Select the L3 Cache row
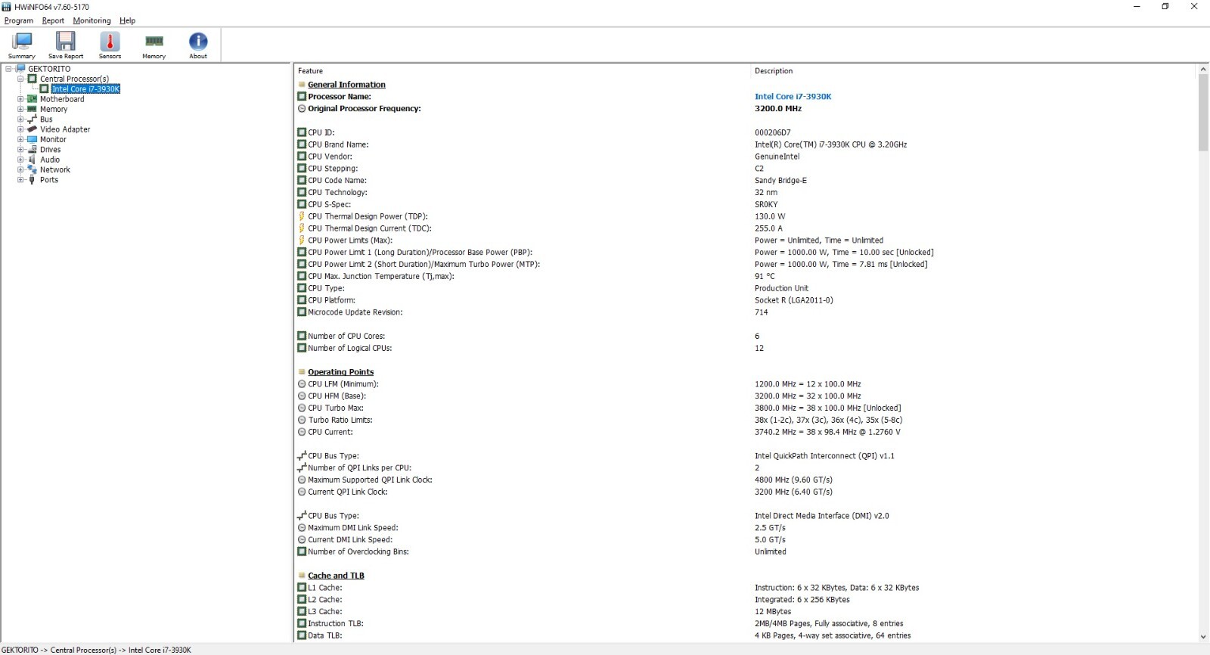The height and width of the screenshot is (655, 1210). point(746,612)
